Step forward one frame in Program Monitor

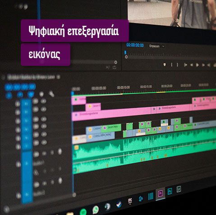[203, 65]
